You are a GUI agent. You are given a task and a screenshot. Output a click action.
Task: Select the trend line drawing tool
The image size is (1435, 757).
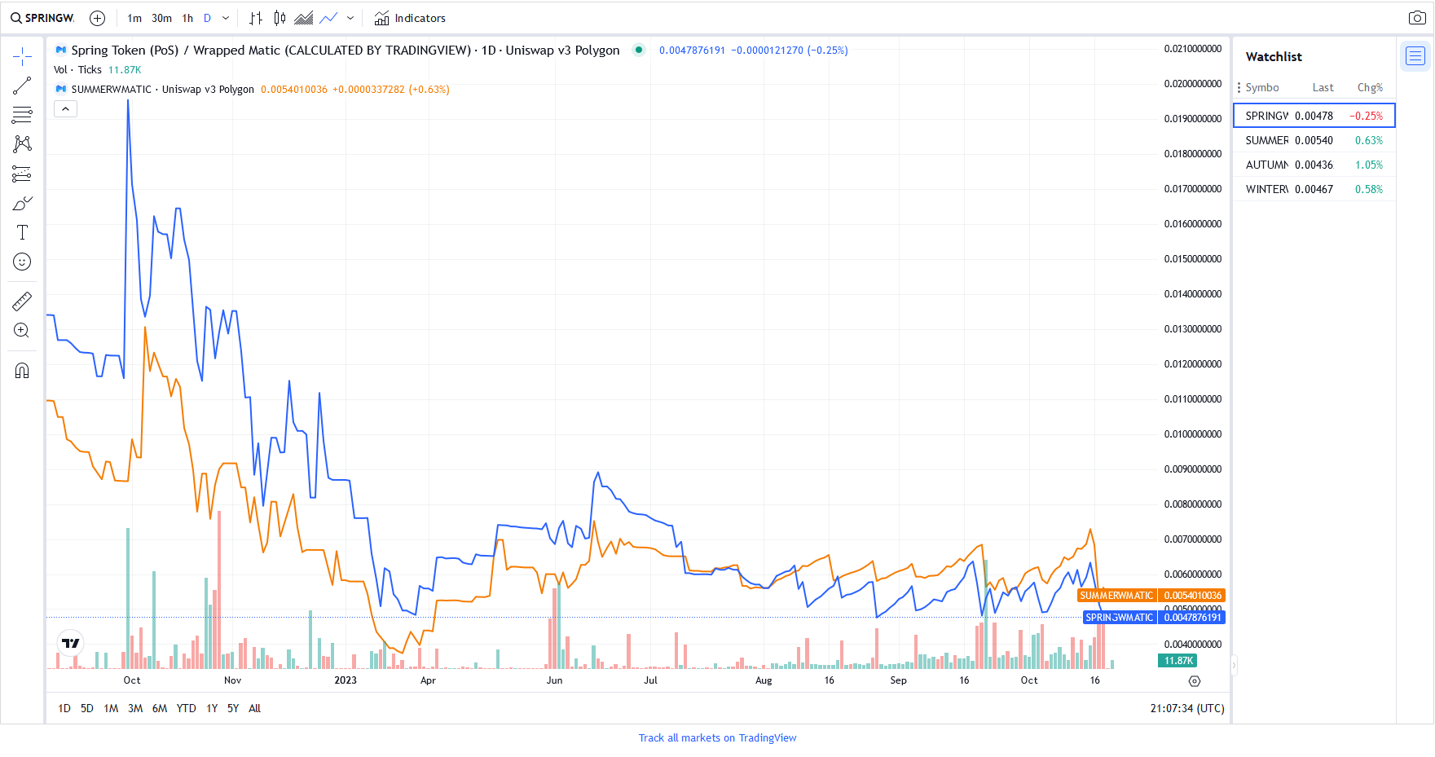pos(22,86)
